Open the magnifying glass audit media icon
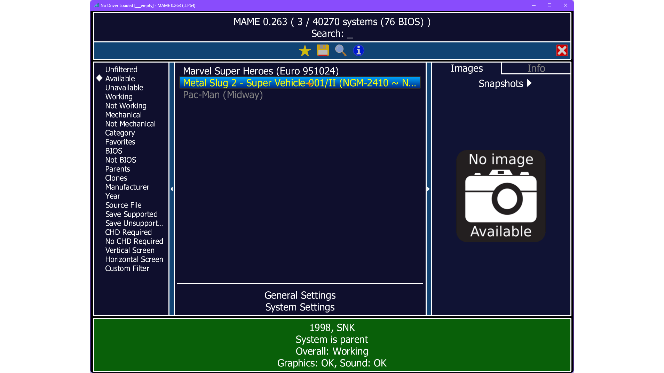 pyautogui.click(x=341, y=51)
